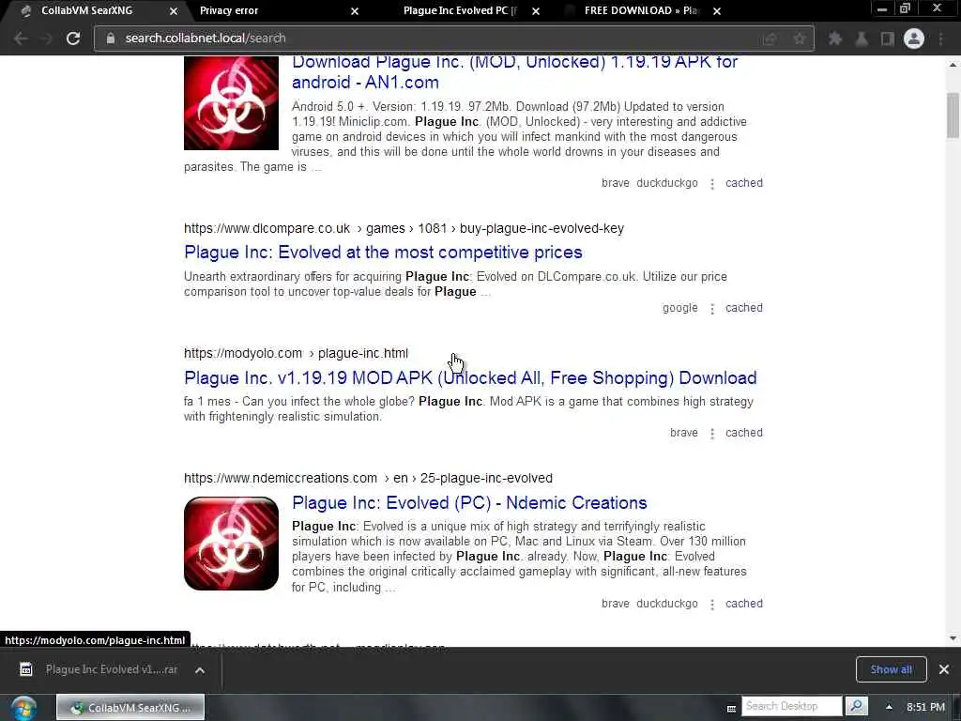961x721 pixels.
Task: Open the Windows Start orb
Action: point(23,709)
